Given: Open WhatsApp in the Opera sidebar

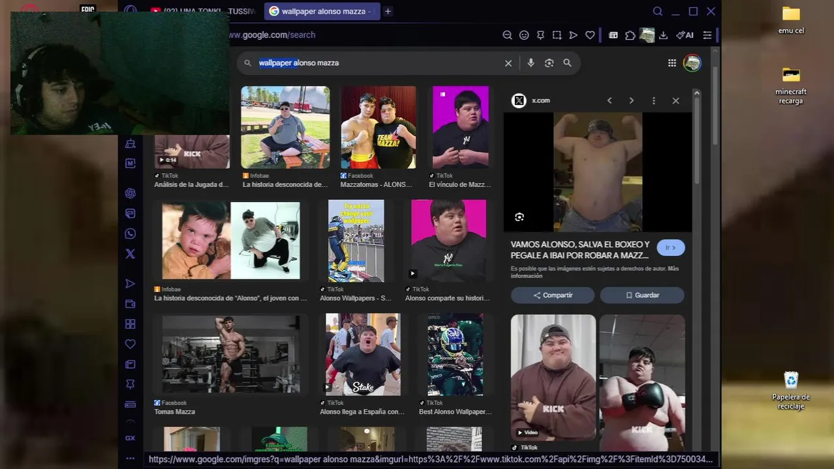Looking at the screenshot, I should pyautogui.click(x=131, y=234).
